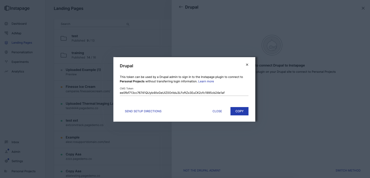Click the Landing Pages layers icon
The image size is (370, 178).
point(6,43)
